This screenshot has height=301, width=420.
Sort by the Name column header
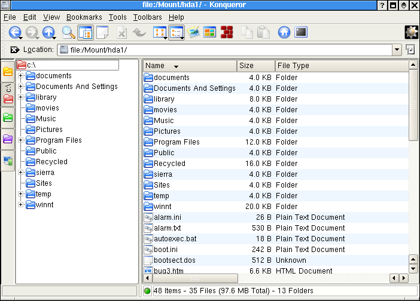click(x=190, y=66)
